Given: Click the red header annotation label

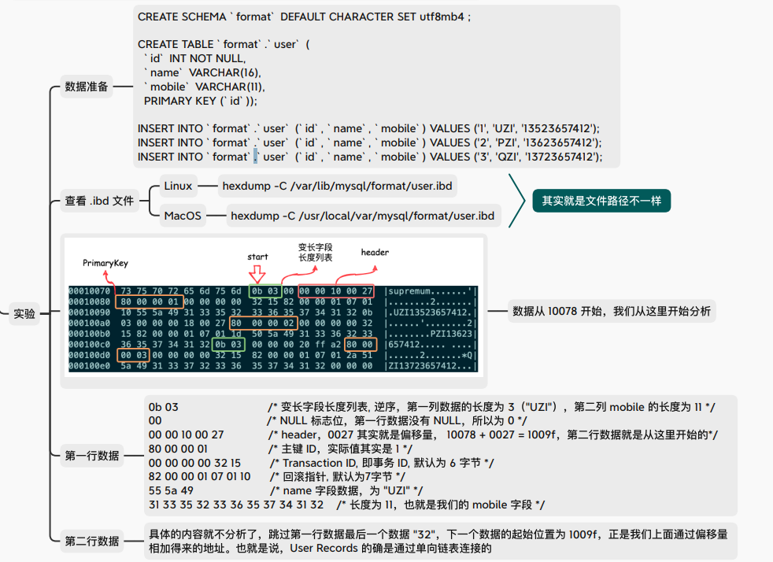Looking at the screenshot, I should pyautogui.click(x=375, y=253).
